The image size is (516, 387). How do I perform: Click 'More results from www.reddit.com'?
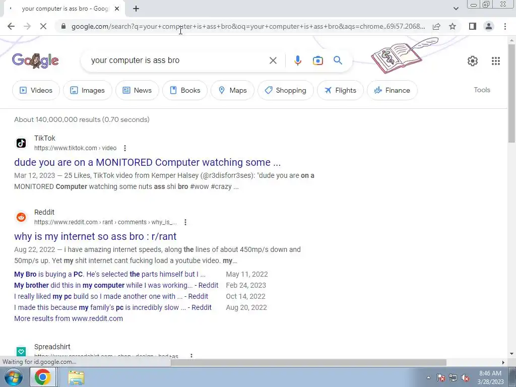click(69, 318)
